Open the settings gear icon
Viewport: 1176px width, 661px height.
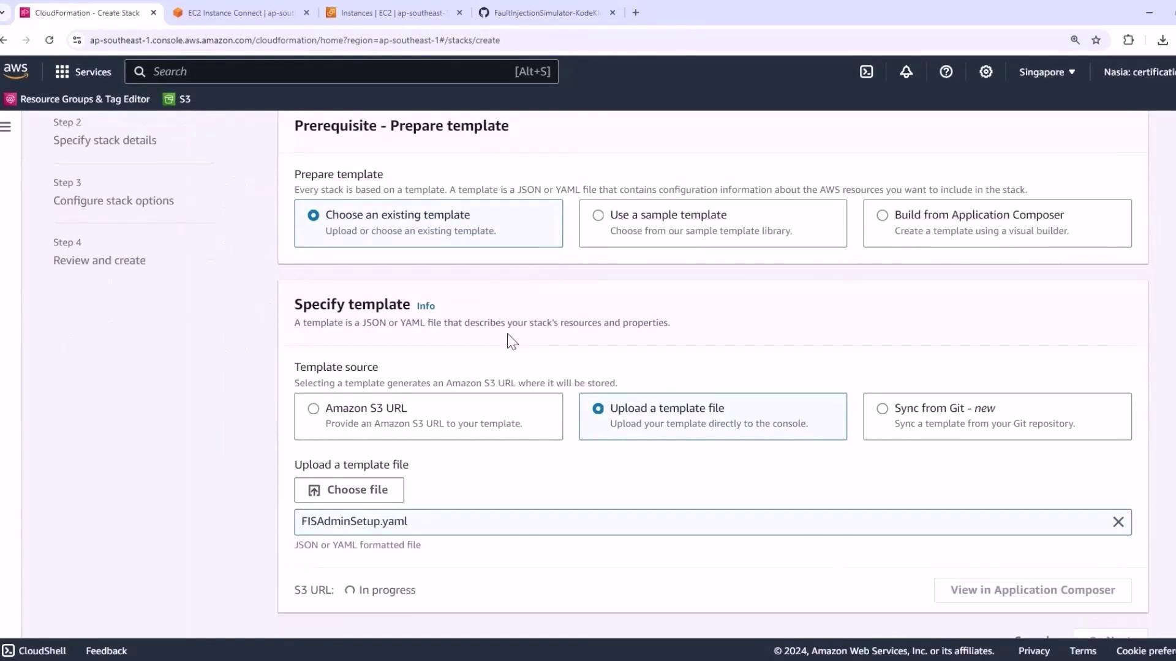coord(986,72)
